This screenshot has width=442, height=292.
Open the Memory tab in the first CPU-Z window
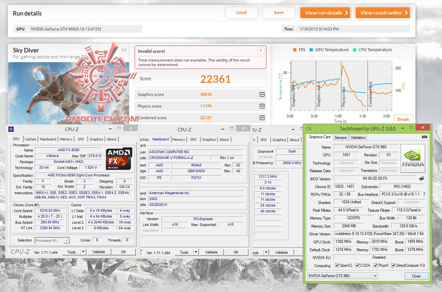pyautogui.click(x=66, y=139)
